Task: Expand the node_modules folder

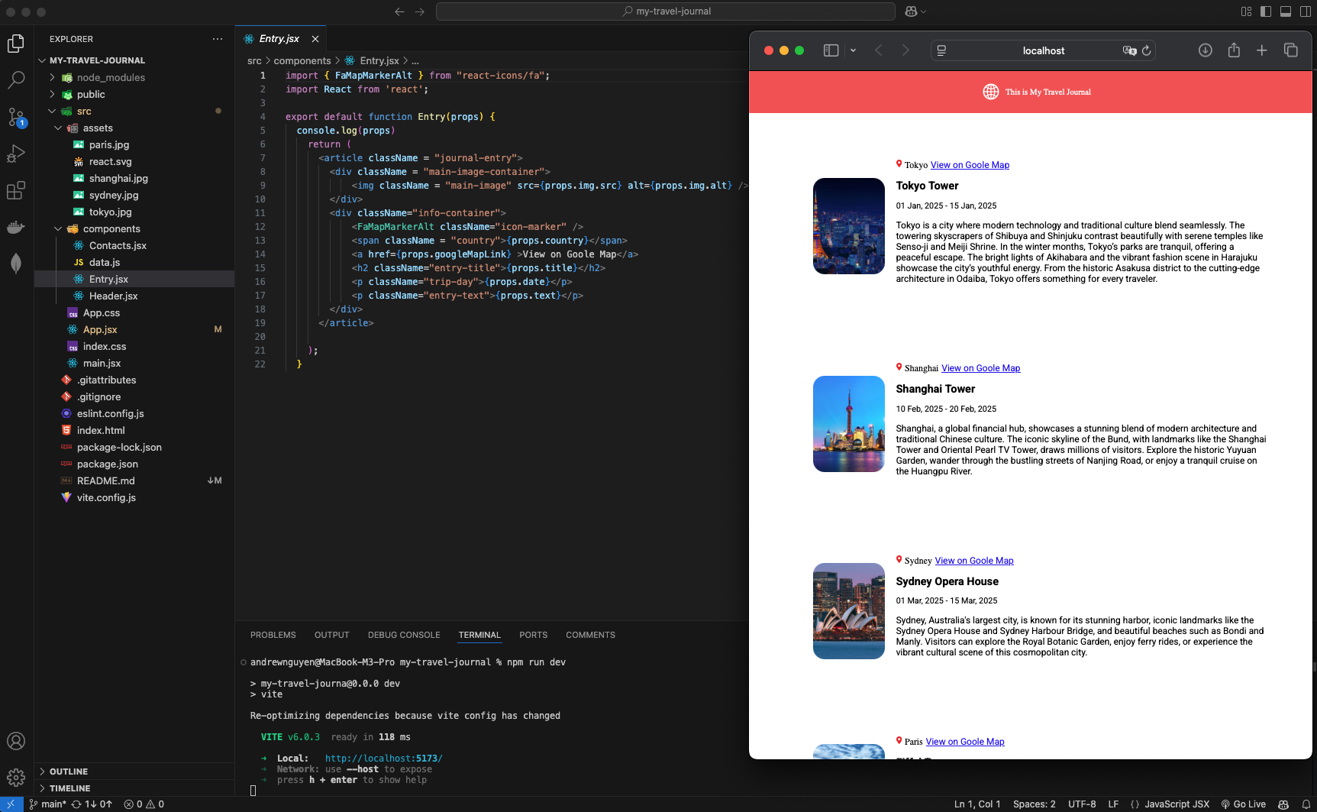Action: click(x=111, y=78)
